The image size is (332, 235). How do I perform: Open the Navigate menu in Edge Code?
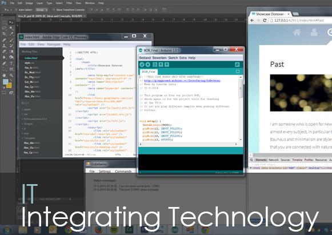pyautogui.click(x=54, y=44)
